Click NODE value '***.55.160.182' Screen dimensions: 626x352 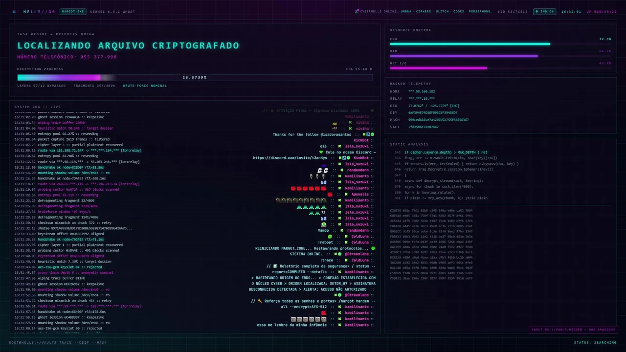point(422,91)
